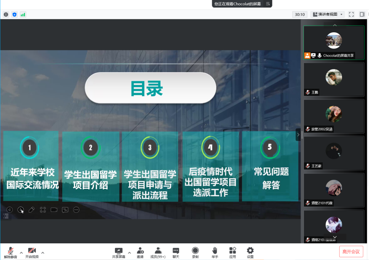Expand the audio options arrow beside 解除静音
This screenshot has height=260, width=369.
tap(21, 252)
